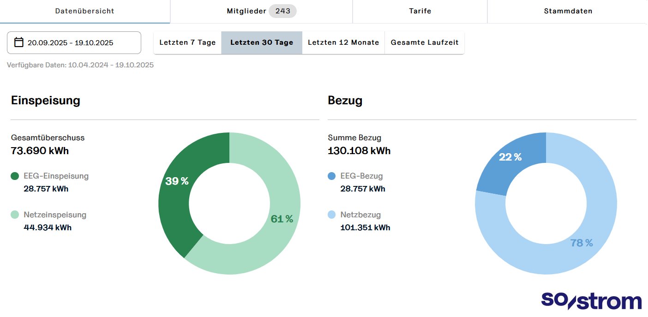The image size is (648, 317).
Task: Select the 39% dark green donut segment
Action: [177, 181]
